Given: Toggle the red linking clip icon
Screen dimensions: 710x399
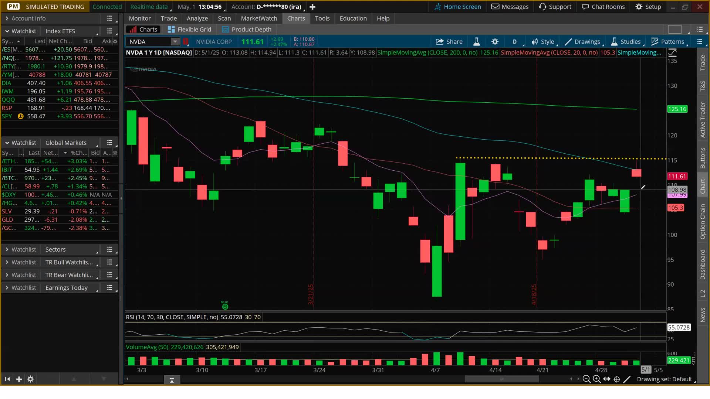Looking at the screenshot, I should (186, 42).
